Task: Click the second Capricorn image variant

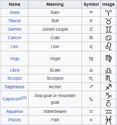Action: pyautogui.click(x=109, y=103)
